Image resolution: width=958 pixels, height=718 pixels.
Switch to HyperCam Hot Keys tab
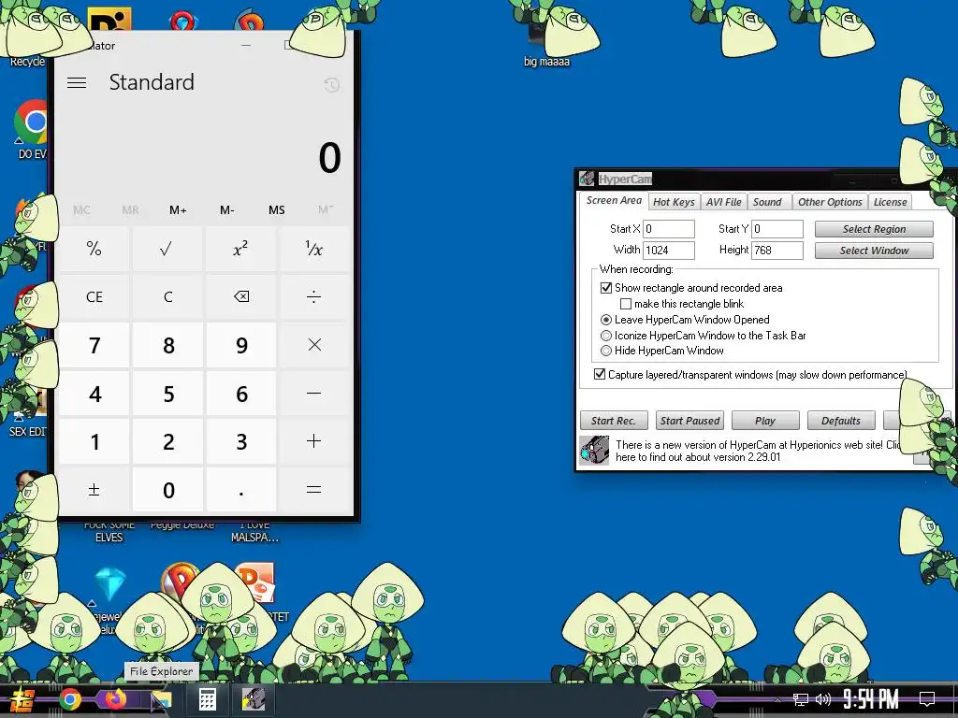(x=674, y=202)
